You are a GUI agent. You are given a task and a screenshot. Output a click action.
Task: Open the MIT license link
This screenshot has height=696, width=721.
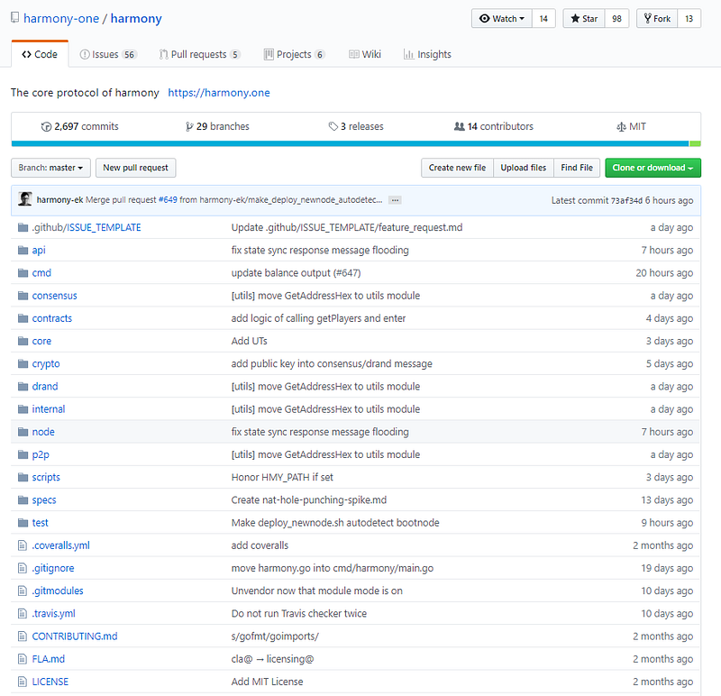(x=632, y=126)
